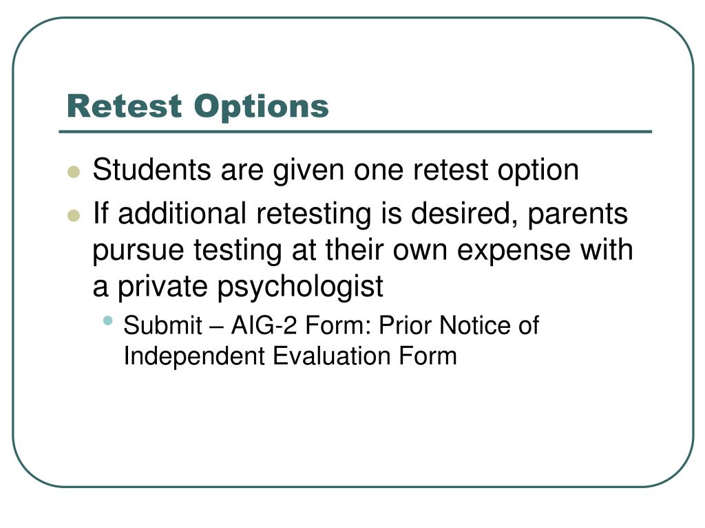Select the "Independent Evaluation Form" line
Viewport: 705px width, 528px height.
click(290, 356)
